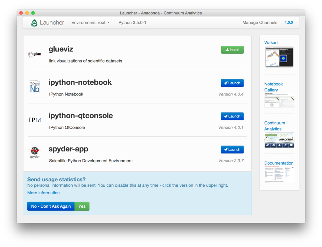
Task: Click the 1.0.0 version link
Action: (289, 23)
